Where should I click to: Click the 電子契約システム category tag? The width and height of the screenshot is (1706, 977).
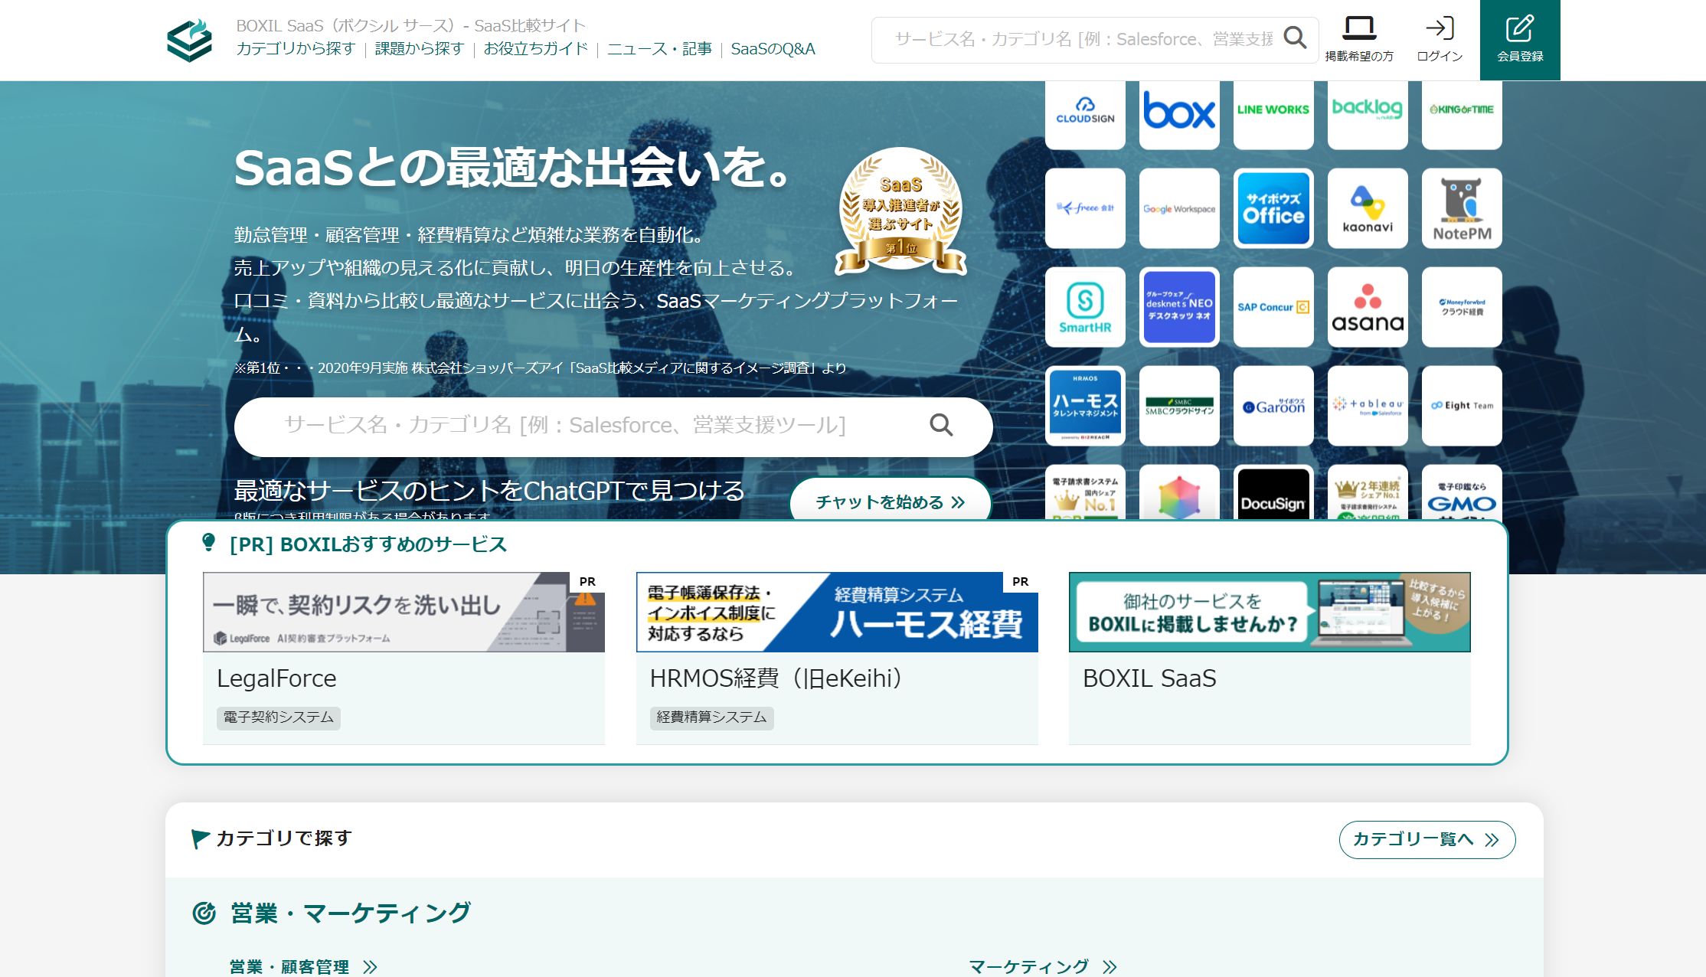click(279, 717)
